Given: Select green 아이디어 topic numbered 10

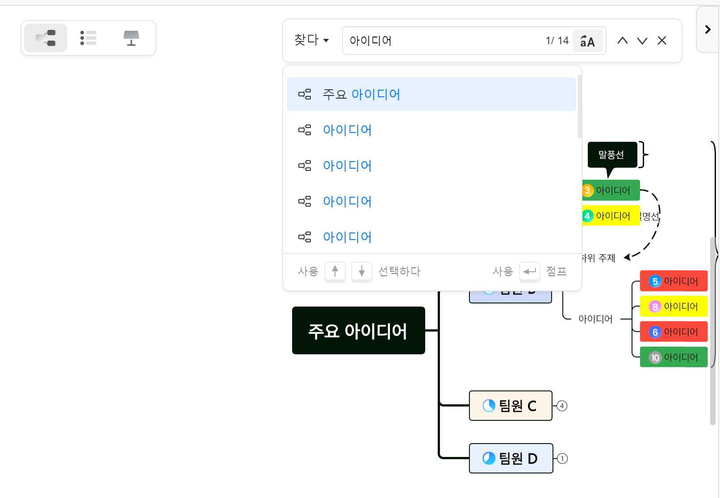Looking at the screenshot, I should pyautogui.click(x=674, y=357).
